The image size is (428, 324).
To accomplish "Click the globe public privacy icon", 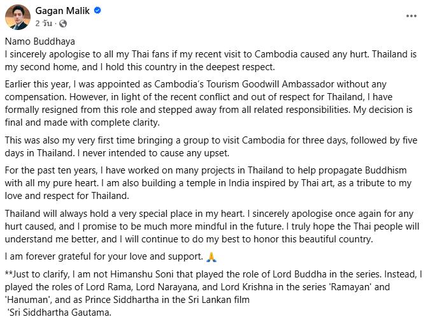I will coord(62,24).
